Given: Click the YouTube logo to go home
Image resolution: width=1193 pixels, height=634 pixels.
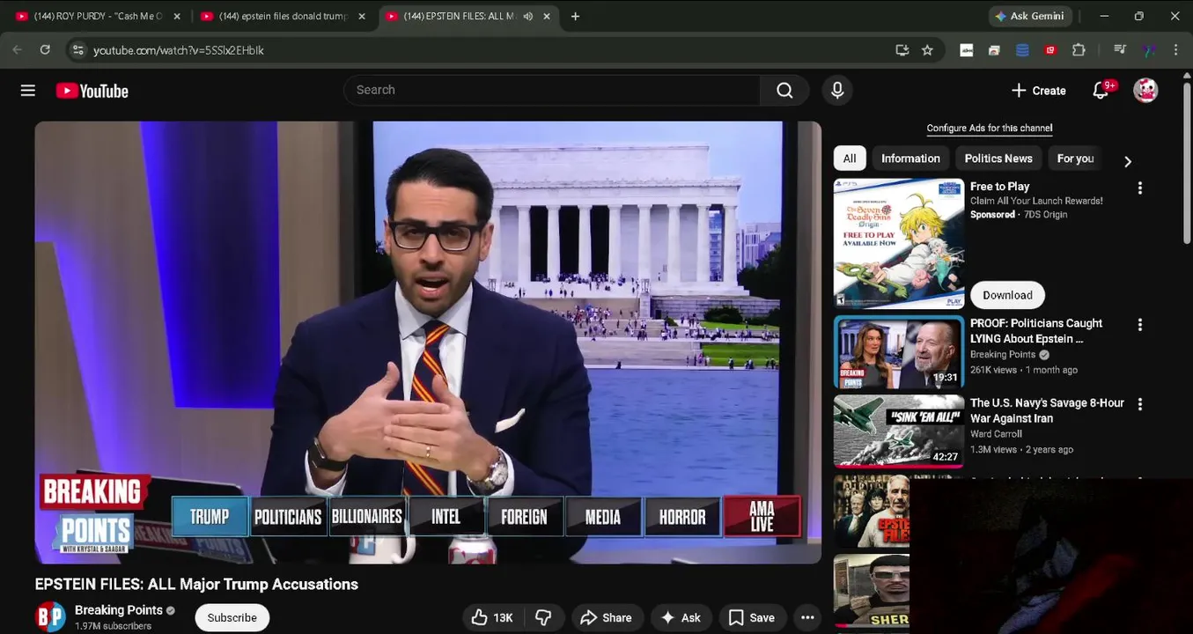Looking at the screenshot, I should coord(92,91).
